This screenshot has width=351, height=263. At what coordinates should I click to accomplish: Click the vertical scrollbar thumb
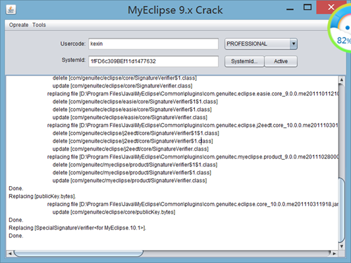tap(342, 210)
